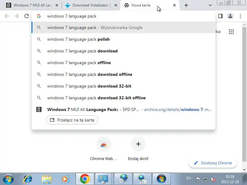The height and width of the screenshot is (185, 247).
Task: Choose the suggestion ending in 'polish'
Action: [x=124, y=39]
